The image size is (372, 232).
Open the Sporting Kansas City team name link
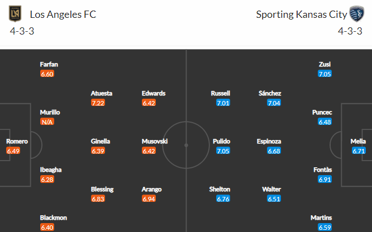[x=301, y=14]
